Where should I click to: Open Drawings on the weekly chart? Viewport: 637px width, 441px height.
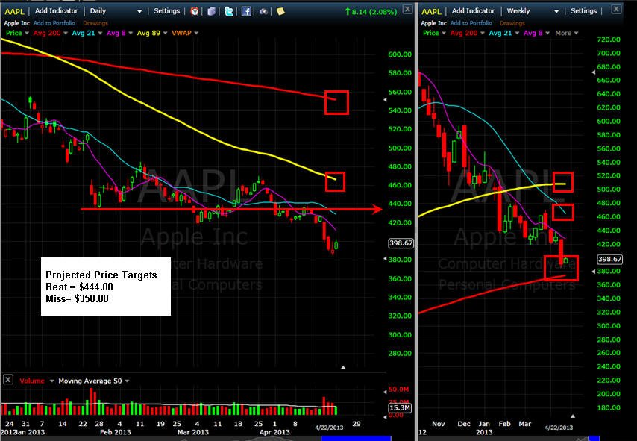click(512, 23)
